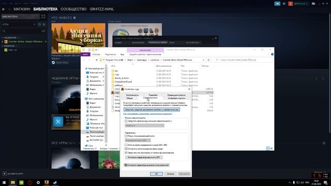The width and height of the screenshot is (331, 186).
Task: Switch to the Подробно tab in Properties
Action: (153, 95)
